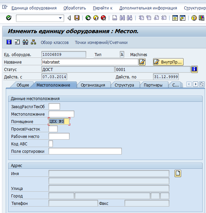Click Точки измерений/Счетчики button

(101, 43)
